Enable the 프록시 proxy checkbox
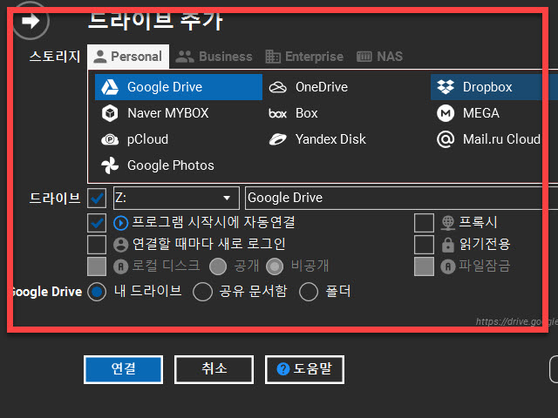558x418 pixels. tap(424, 223)
